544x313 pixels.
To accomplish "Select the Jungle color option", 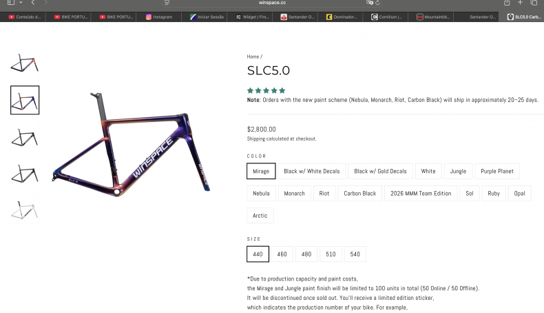I will 458,171.
